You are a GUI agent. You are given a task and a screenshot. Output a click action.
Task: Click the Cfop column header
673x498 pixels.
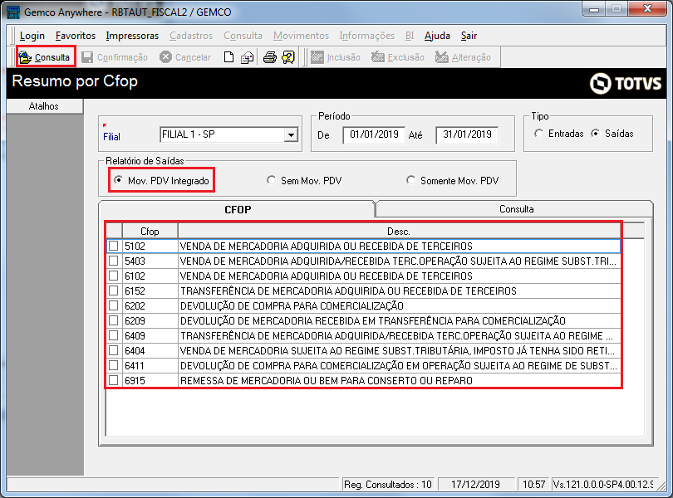[x=150, y=232]
